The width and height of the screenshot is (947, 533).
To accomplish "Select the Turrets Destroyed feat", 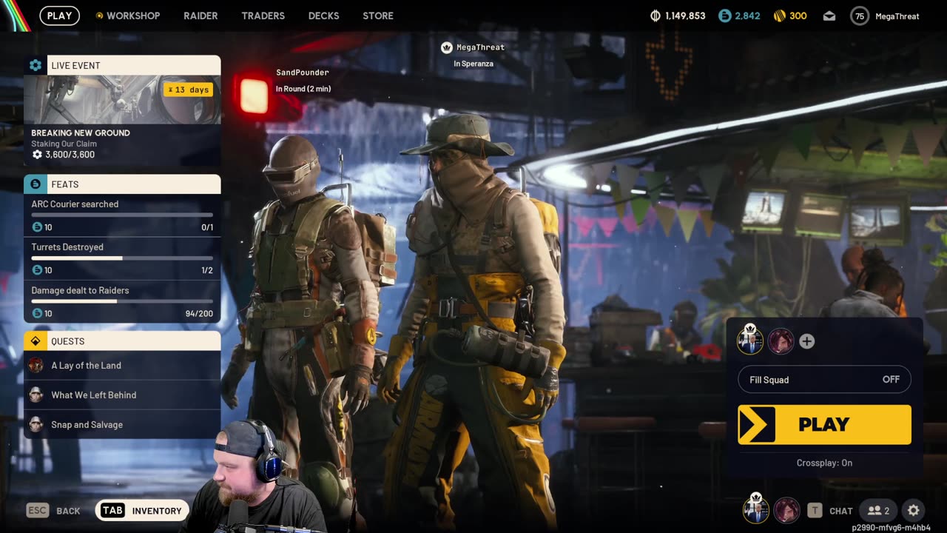I will 122,258.
